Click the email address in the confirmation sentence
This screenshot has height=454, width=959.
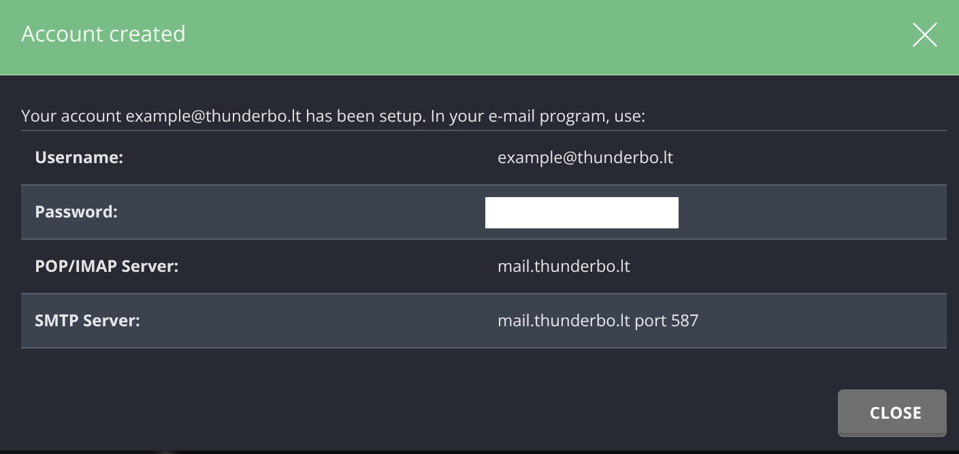(x=213, y=116)
